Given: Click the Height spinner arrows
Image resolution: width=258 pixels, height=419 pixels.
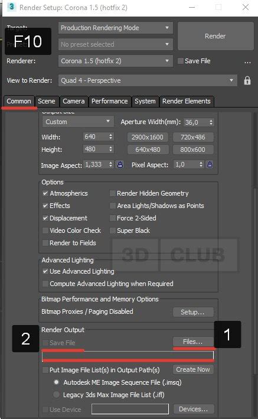Looking at the screenshot, I should coord(110,149).
